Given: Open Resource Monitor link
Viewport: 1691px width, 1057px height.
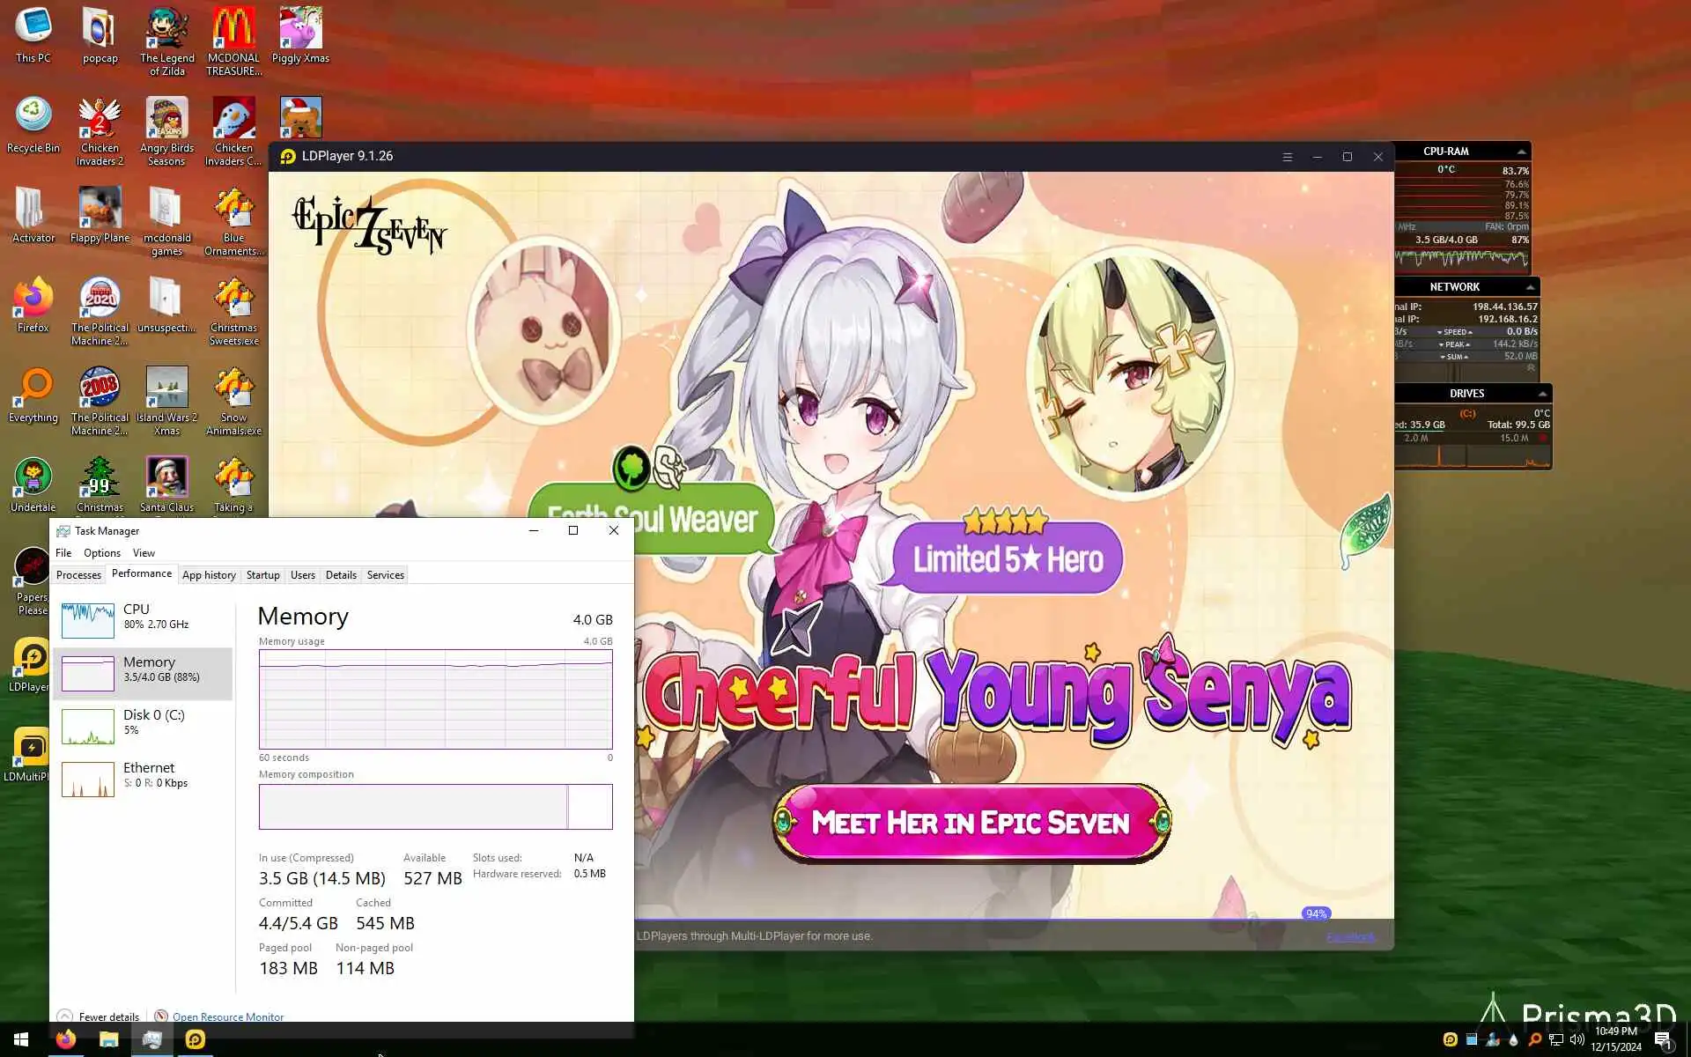Looking at the screenshot, I should click(x=227, y=1016).
